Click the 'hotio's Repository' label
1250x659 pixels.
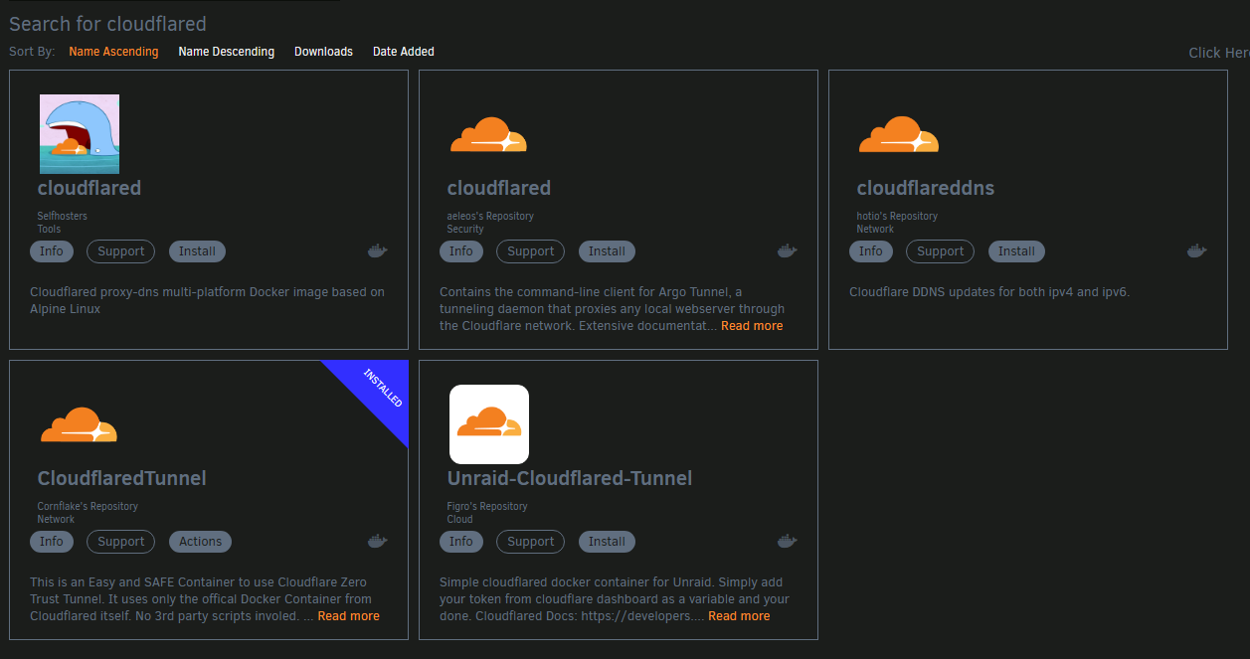coord(897,216)
